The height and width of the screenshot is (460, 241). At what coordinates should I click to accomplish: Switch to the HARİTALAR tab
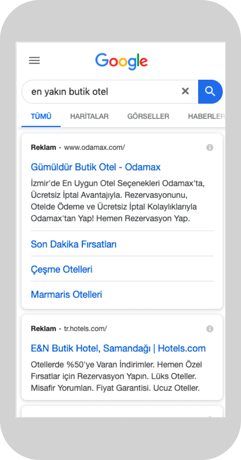pyautogui.click(x=89, y=116)
